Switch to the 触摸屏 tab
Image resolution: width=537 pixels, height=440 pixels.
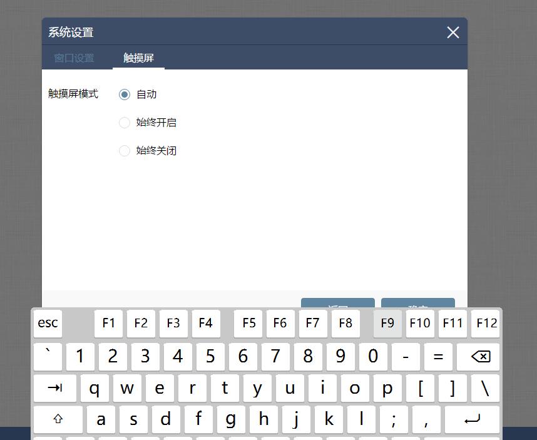[138, 58]
